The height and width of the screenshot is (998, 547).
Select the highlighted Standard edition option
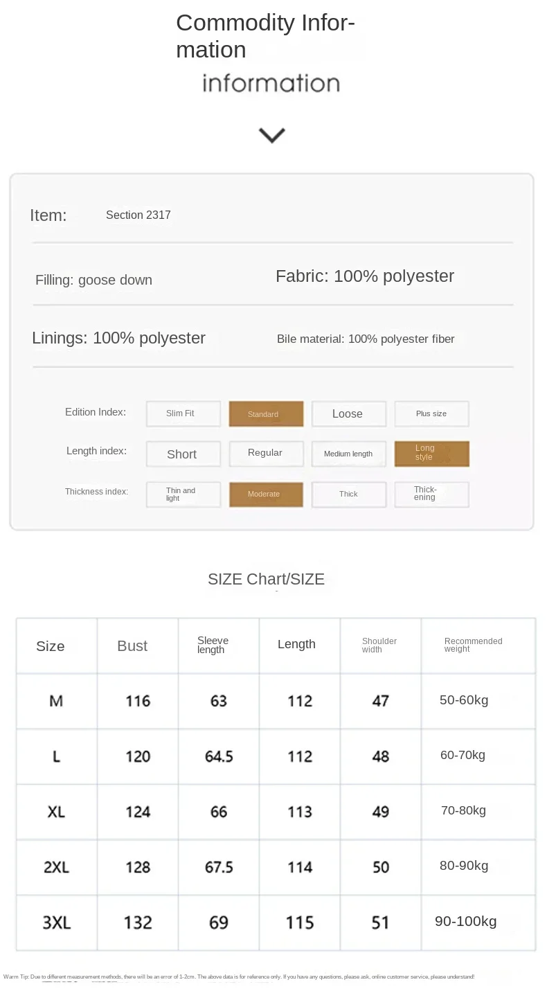tap(266, 413)
